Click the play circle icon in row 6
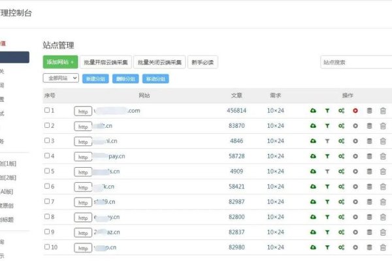Viewport: 392px width, 261px height. point(355,187)
